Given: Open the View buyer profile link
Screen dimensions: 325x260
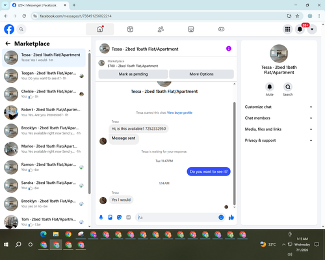Looking at the screenshot, I should [179, 112].
